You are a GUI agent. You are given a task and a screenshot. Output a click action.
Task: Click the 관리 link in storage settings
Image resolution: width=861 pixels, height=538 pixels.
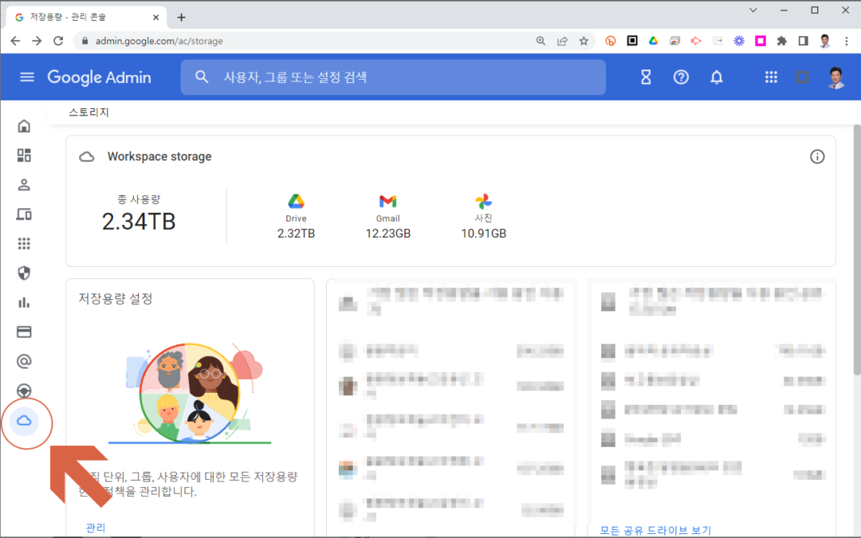pyautogui.click(x=96, y=528)
